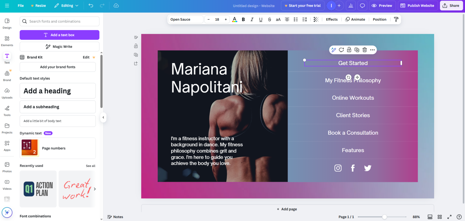Open the Uploads sidebar panel

pyautogui.click(x=7, y=93)
